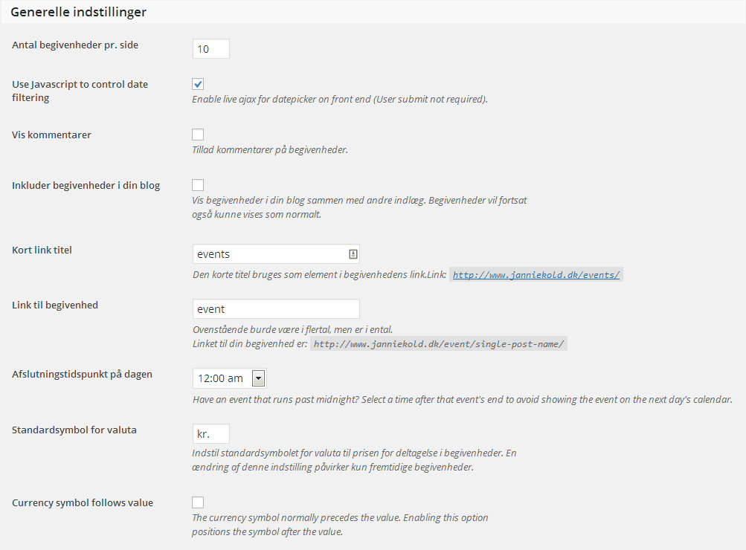Enable the Vis kommentarer checkbox
The width and height of the screenshot is (746, 550).
pyautogui.click(x=198, y=135)
